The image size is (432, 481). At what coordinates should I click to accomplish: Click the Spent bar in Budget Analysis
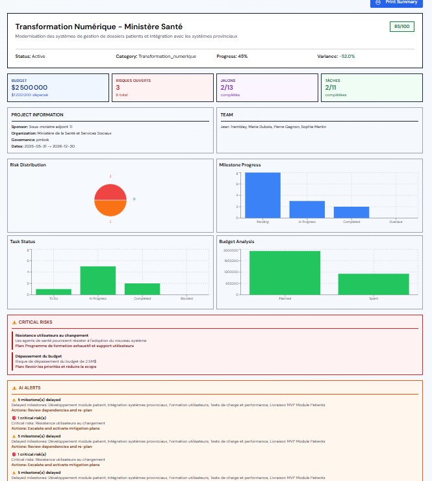374,284
